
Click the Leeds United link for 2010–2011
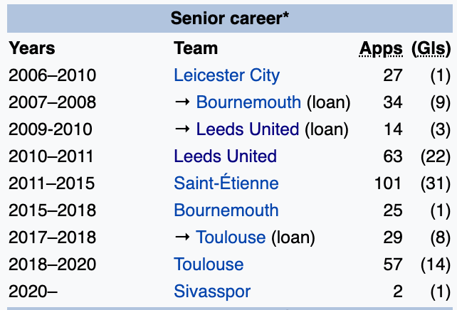pyautogui.click(x=225, y=156)
